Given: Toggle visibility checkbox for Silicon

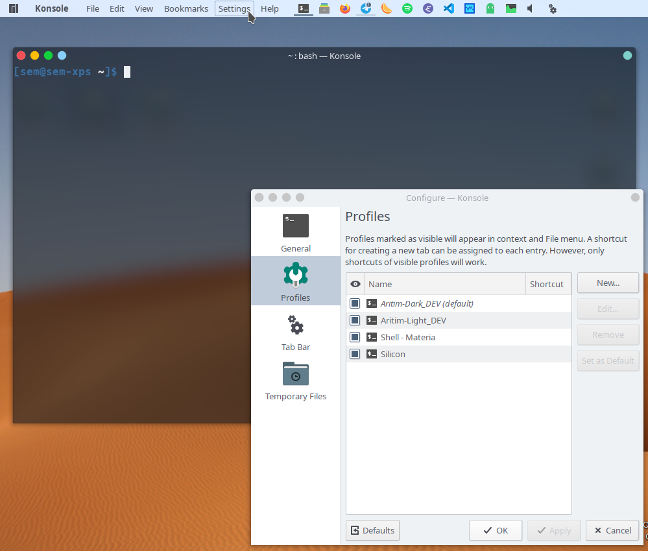Looking at the screenshot, I should (355, 354).
